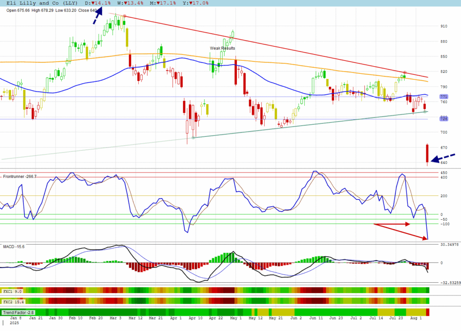This screenshot has width=461, height=331.
Task: Click the Jan 21 date label
Action: point(36,318)
